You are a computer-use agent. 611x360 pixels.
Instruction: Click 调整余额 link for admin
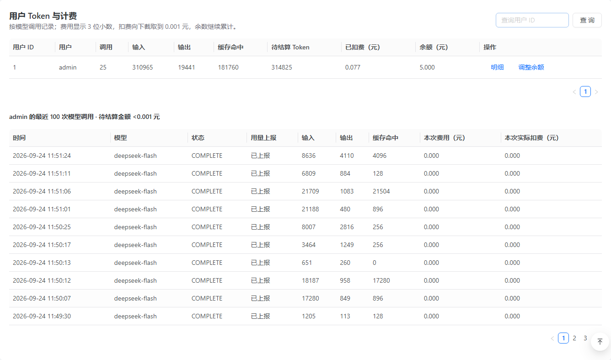coord(531,67)
